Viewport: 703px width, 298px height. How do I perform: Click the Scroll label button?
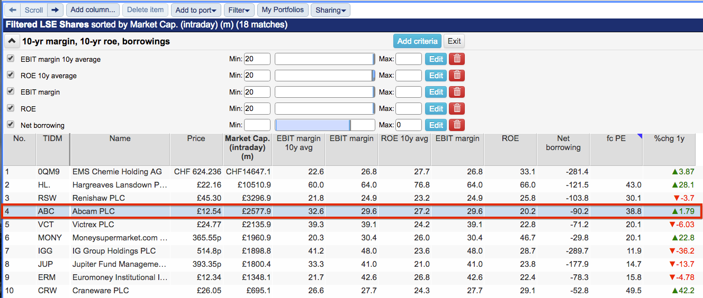tap(34, 10)
